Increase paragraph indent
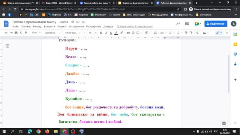240x135 pixels. pos(191,33)
